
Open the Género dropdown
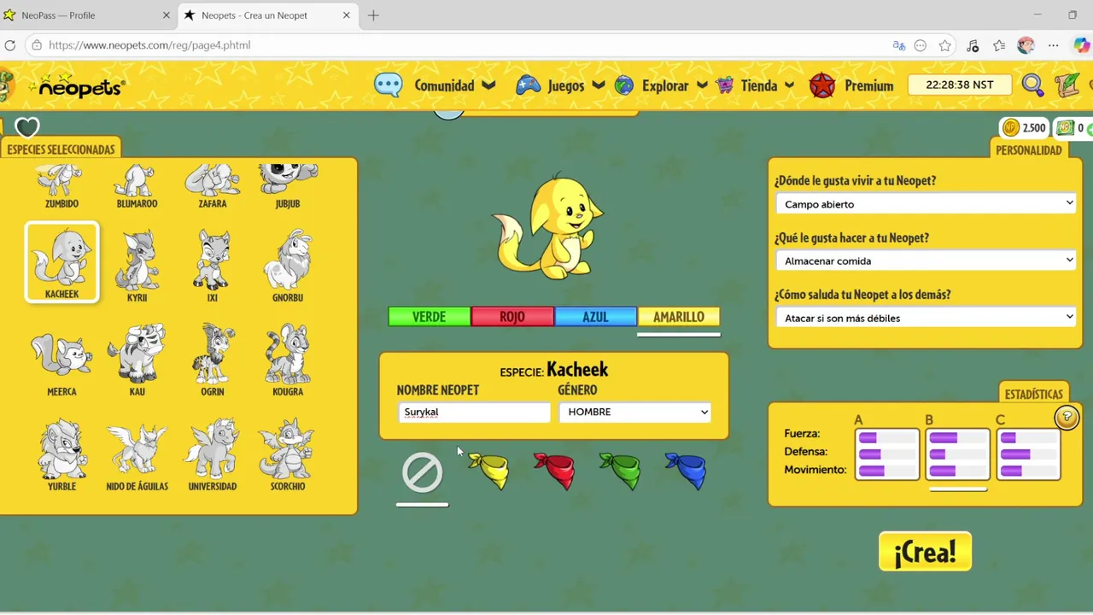[x=635, y=413]
